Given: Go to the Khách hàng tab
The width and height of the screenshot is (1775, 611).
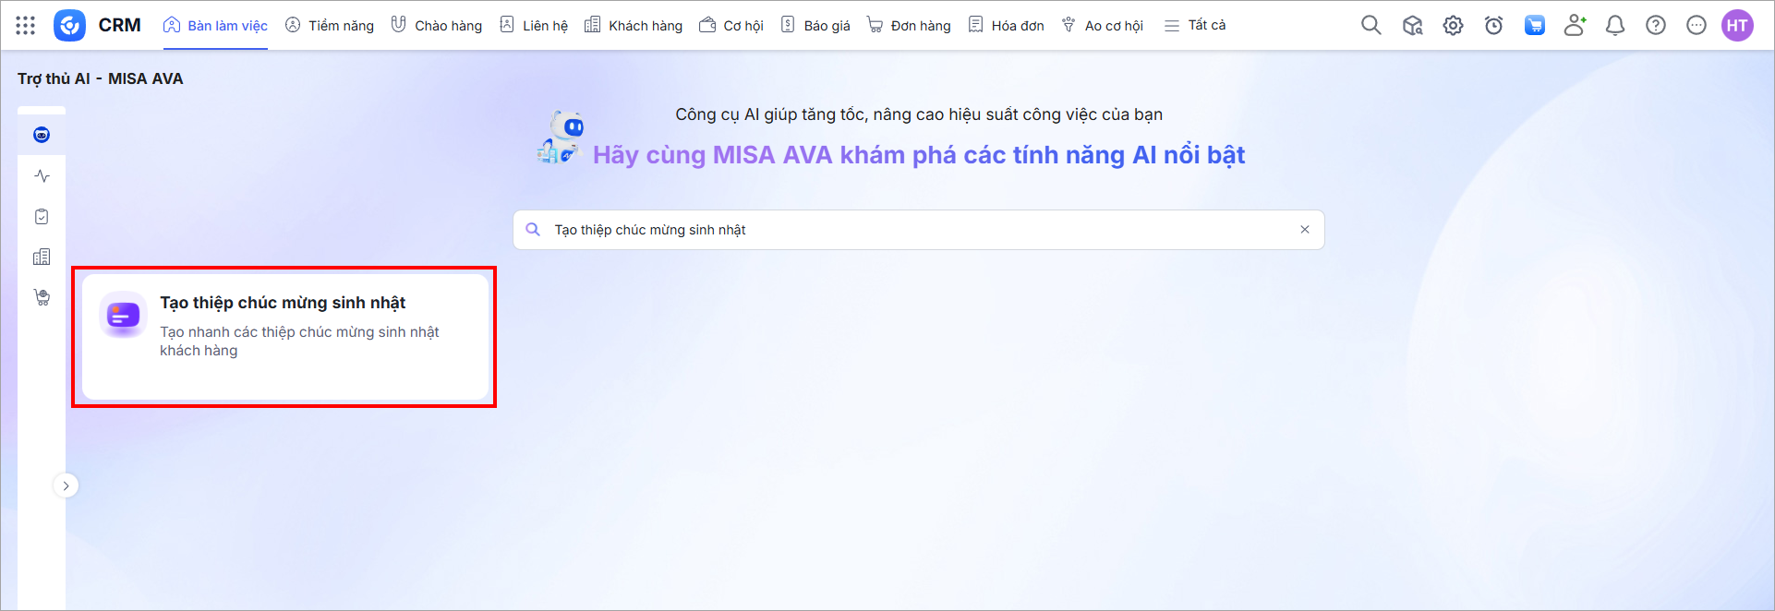Looking at the screenshot, I should (x=634, y=25).
